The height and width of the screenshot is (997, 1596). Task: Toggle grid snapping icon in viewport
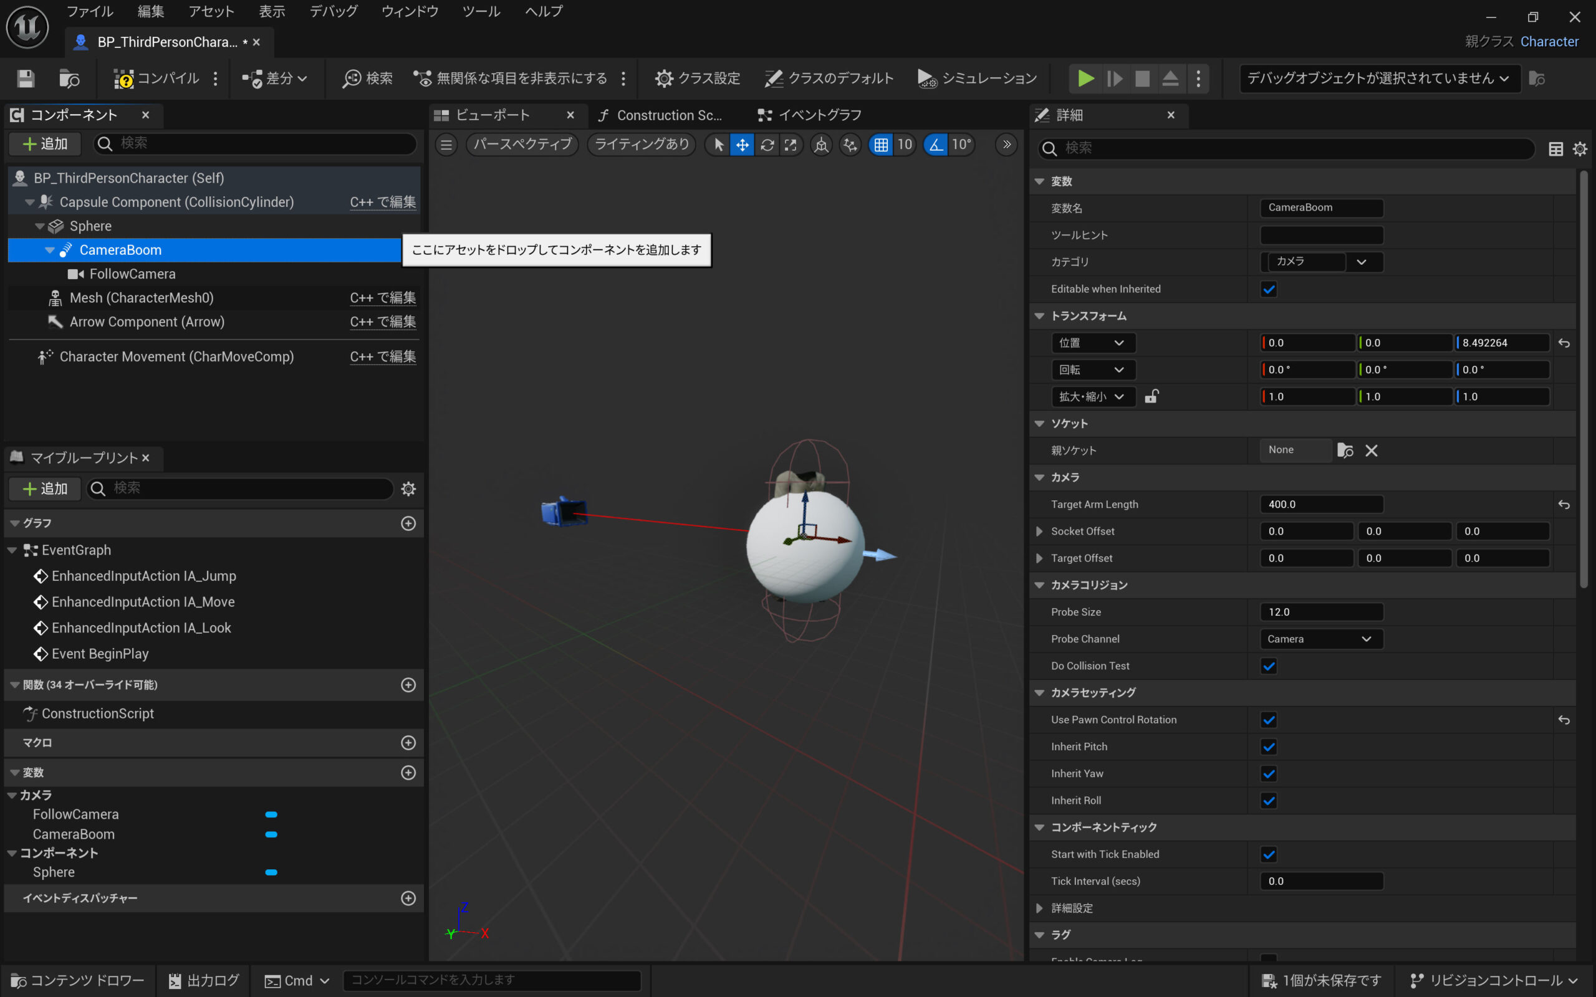(x=880, y=145)
